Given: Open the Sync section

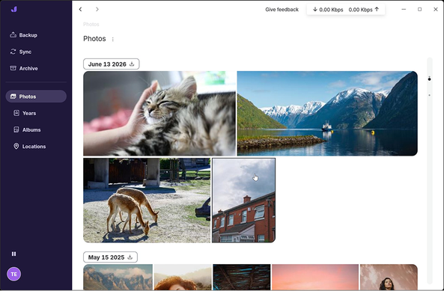Looking at the screenshot, I should (21, 52).
